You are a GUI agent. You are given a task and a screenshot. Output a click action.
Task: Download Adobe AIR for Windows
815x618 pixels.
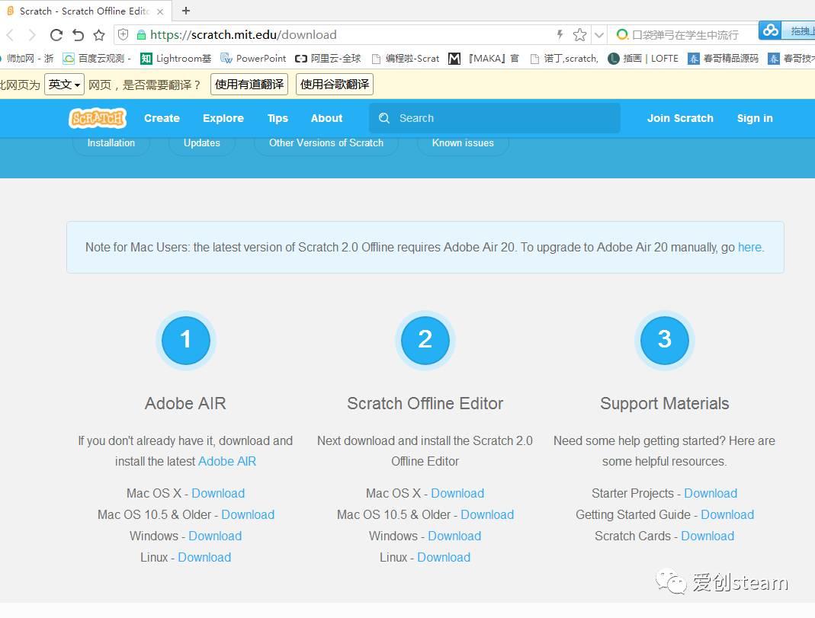click(x=215, y=536)
